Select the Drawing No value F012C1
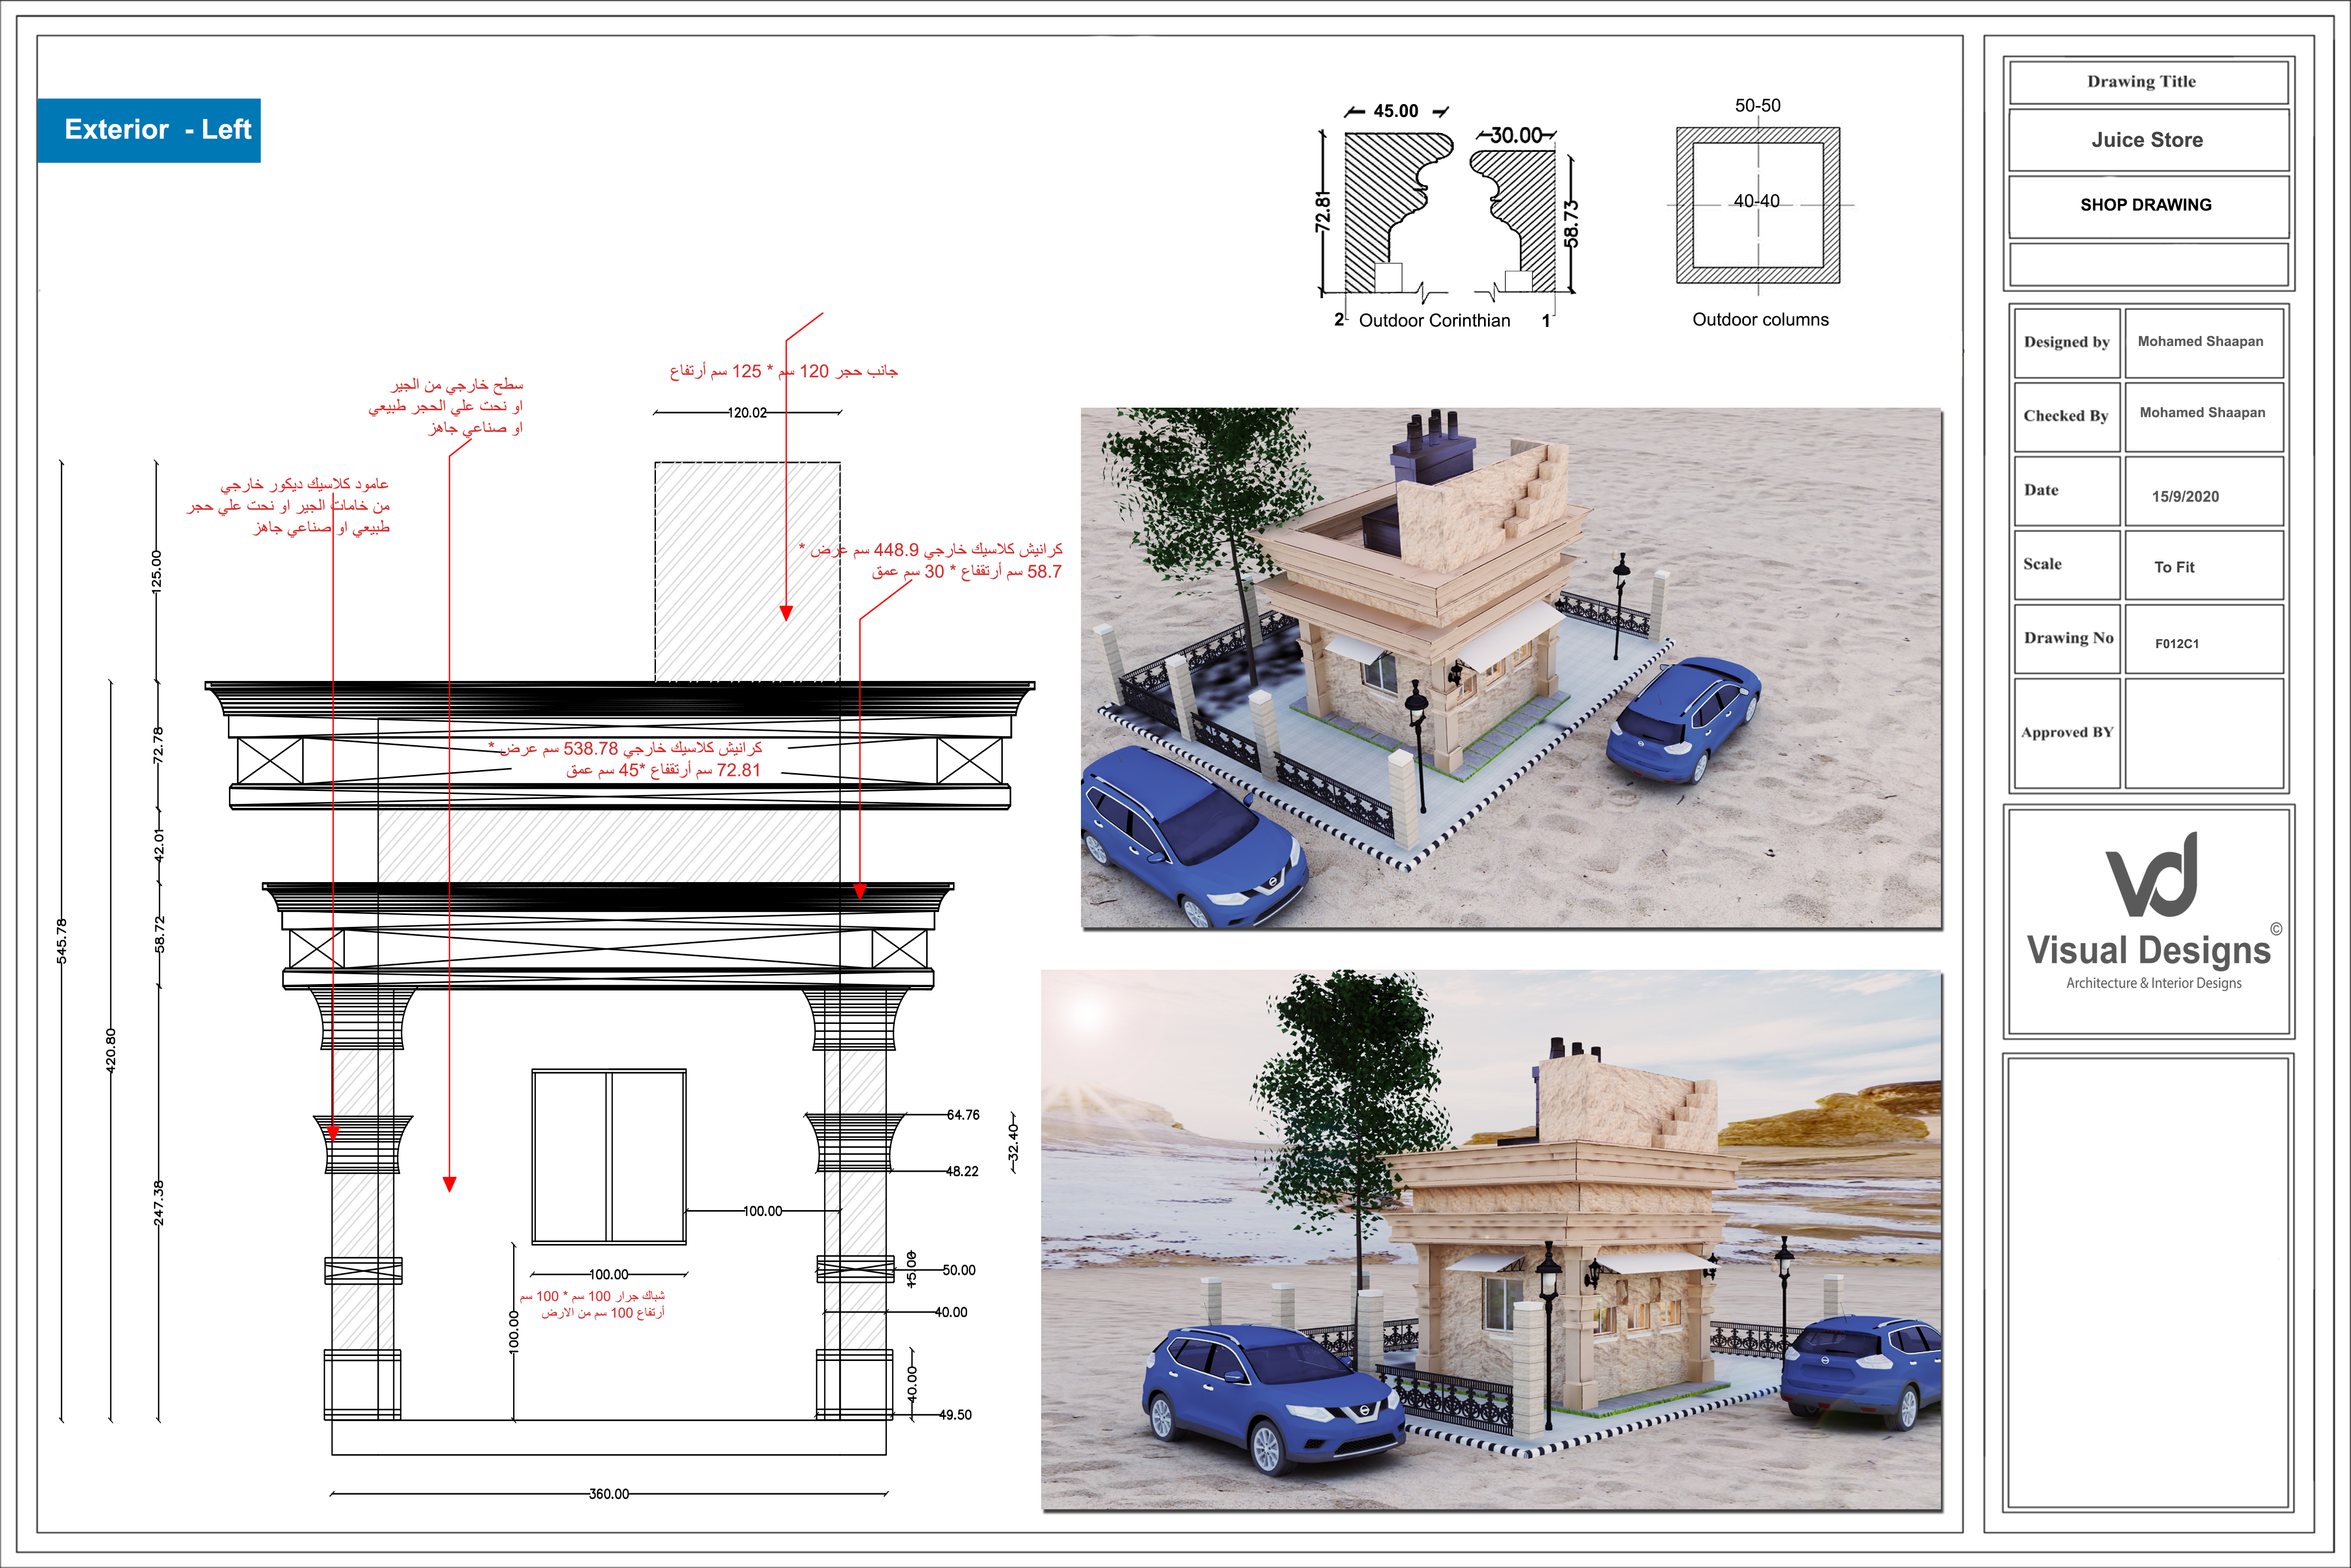2351x1568 pixels. pyautogui.click(x=2176, y=644)
